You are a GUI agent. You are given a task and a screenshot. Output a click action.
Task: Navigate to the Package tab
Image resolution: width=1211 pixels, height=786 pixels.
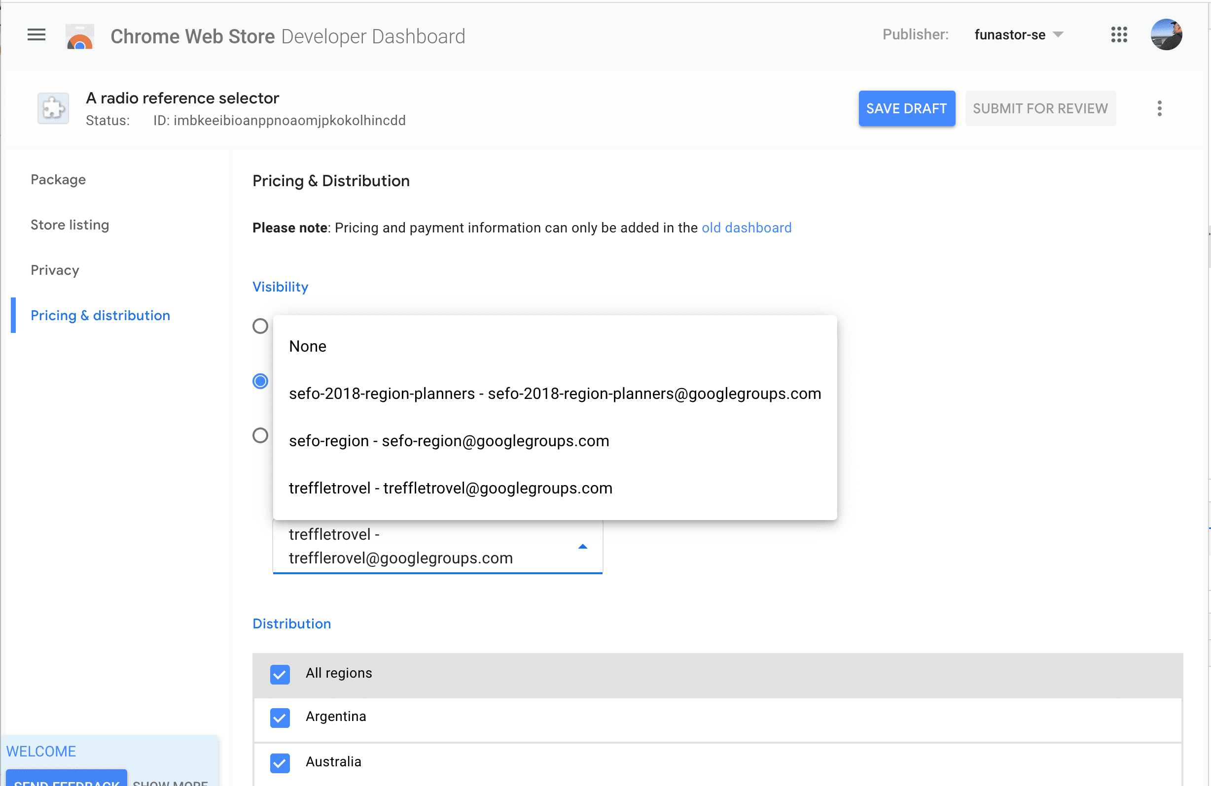58,179
